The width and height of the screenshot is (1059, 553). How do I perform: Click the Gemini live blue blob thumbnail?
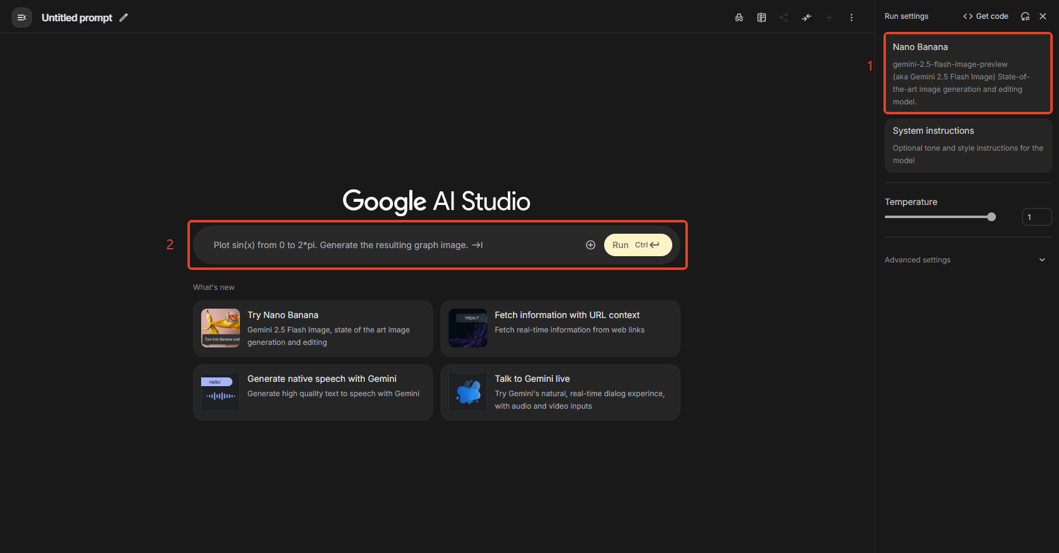click(468, 392)
